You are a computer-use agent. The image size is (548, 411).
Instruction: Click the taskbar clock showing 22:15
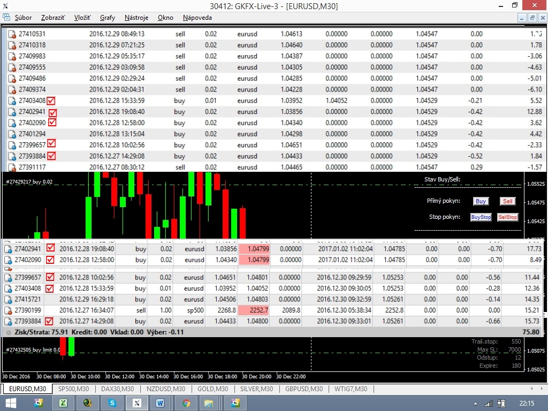tap(527, 404)
